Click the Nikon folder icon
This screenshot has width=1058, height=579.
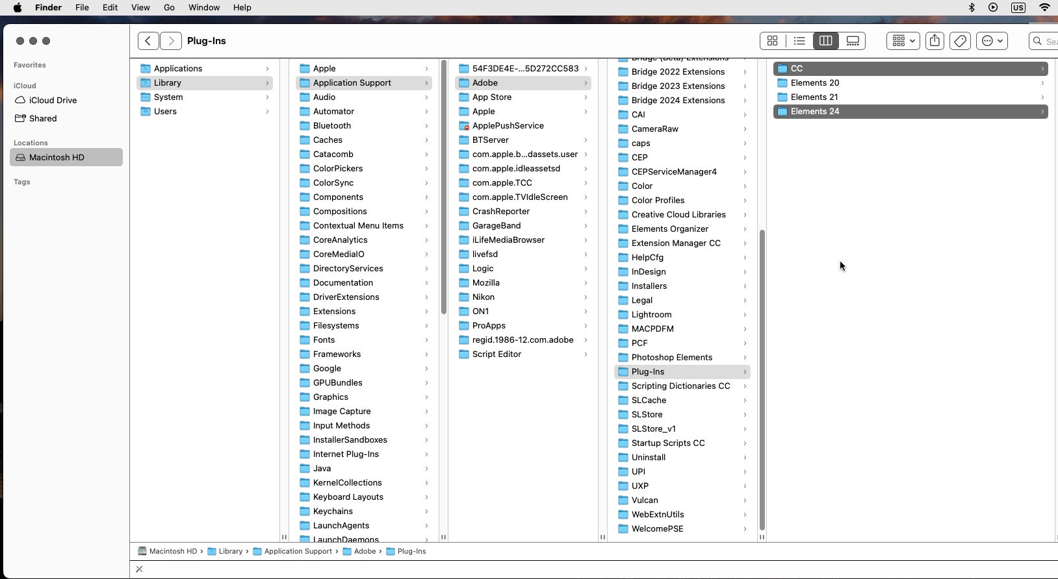pyautogui.click(x=464, y=297)
